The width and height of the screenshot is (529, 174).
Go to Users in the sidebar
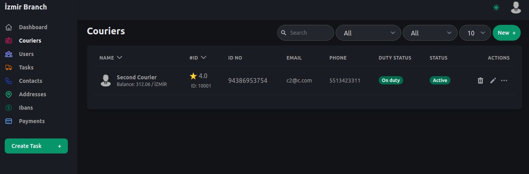pos(26,54)
